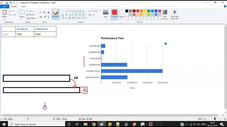Pick the Fill with colour bucket tool
Image resolution: width=227 pixels, height=127 pixels.
[x=44, y=13]
